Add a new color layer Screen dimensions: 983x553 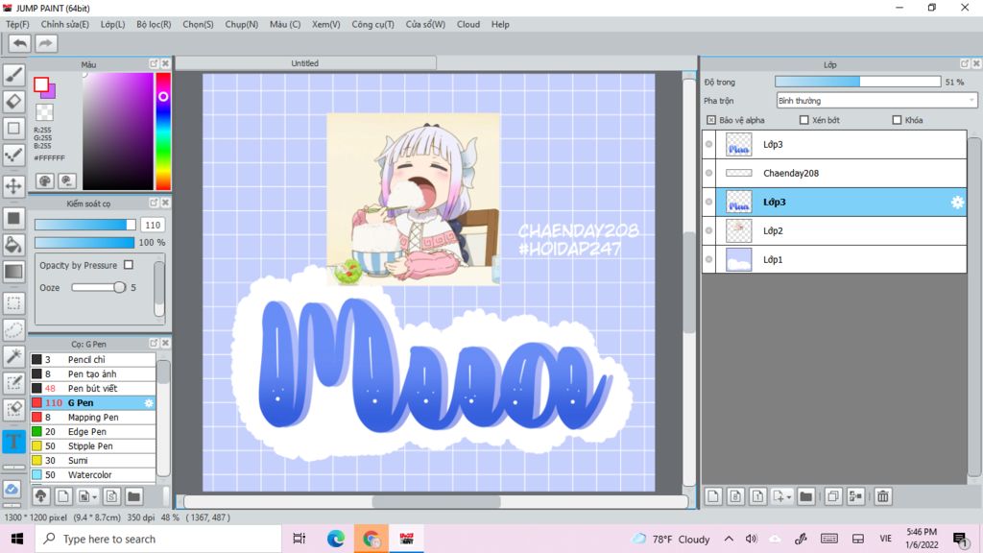click(713, 496)
